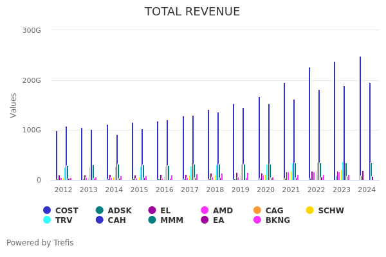This screenshot has height=257, width=386.
Task: Select the 2012 x-axis label
Action: coord(63,190)
